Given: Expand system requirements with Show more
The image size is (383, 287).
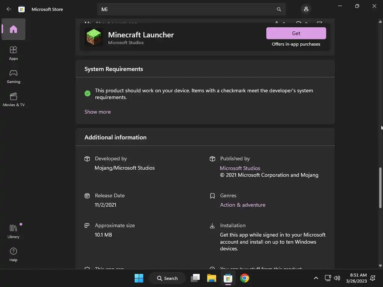Looking at the screenshot, I should pos(98,112).
